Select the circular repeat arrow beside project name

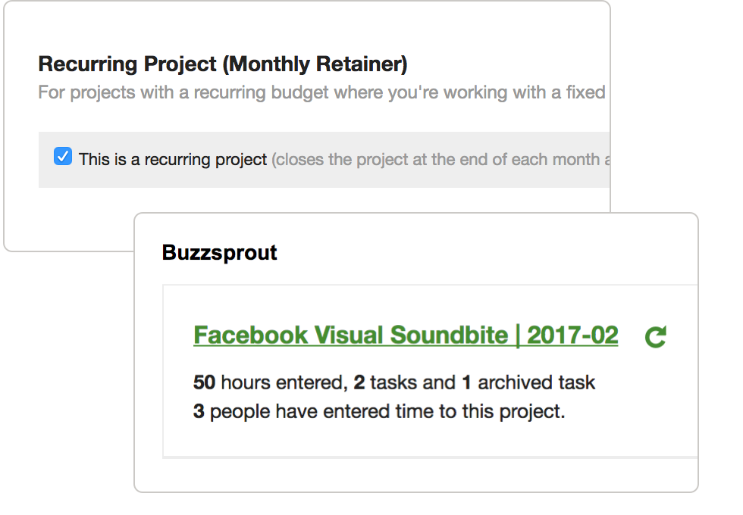(x=654, y=336)
